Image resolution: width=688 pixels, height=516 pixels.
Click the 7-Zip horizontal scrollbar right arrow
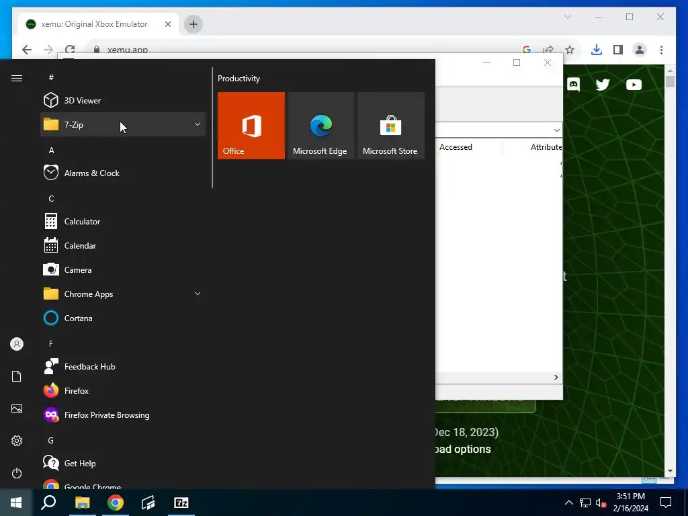[x=556, y=377]
